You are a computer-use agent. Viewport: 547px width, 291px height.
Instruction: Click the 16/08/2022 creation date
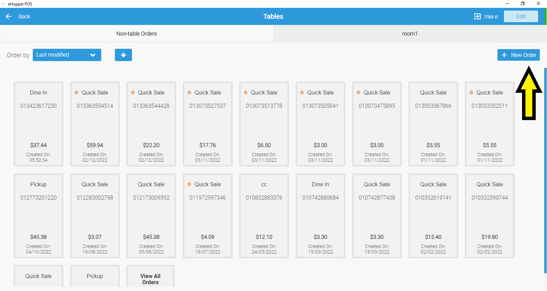(95, 252)
